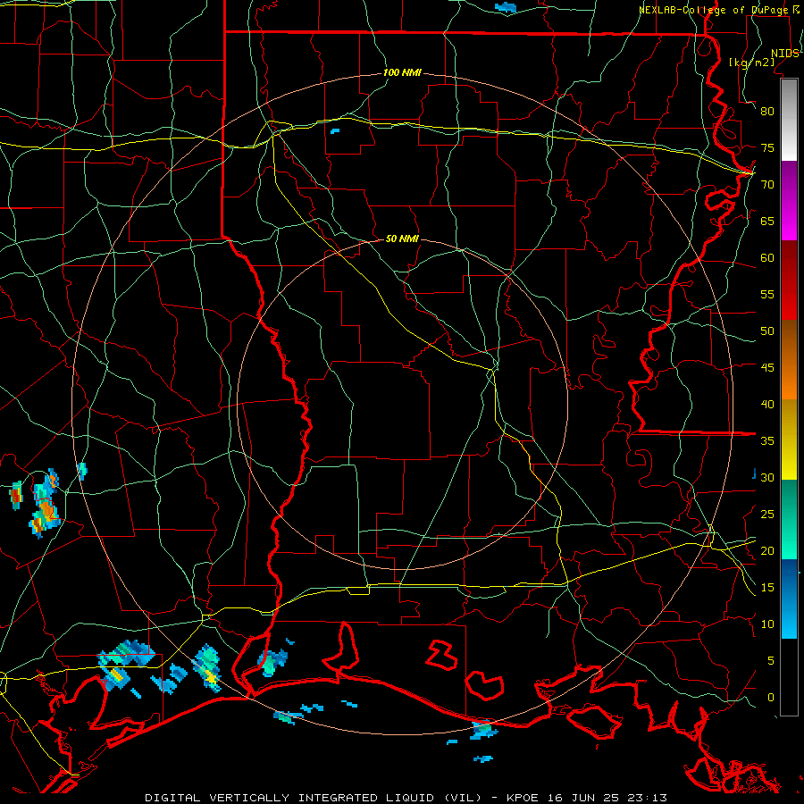The height and width of the screenshot is (804, 804).
Task: Click the scale value 60
Action: (767, 258)
